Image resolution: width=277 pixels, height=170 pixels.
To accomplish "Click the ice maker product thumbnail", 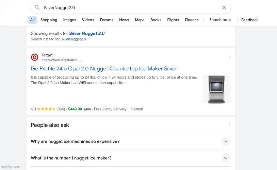I will pos(216,89).
